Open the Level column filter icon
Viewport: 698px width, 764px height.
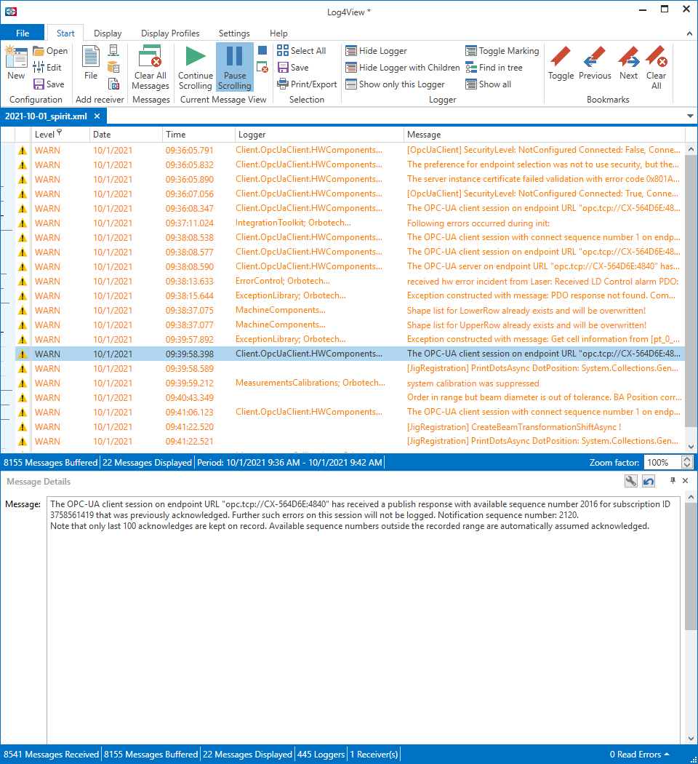tap(60, 132)
